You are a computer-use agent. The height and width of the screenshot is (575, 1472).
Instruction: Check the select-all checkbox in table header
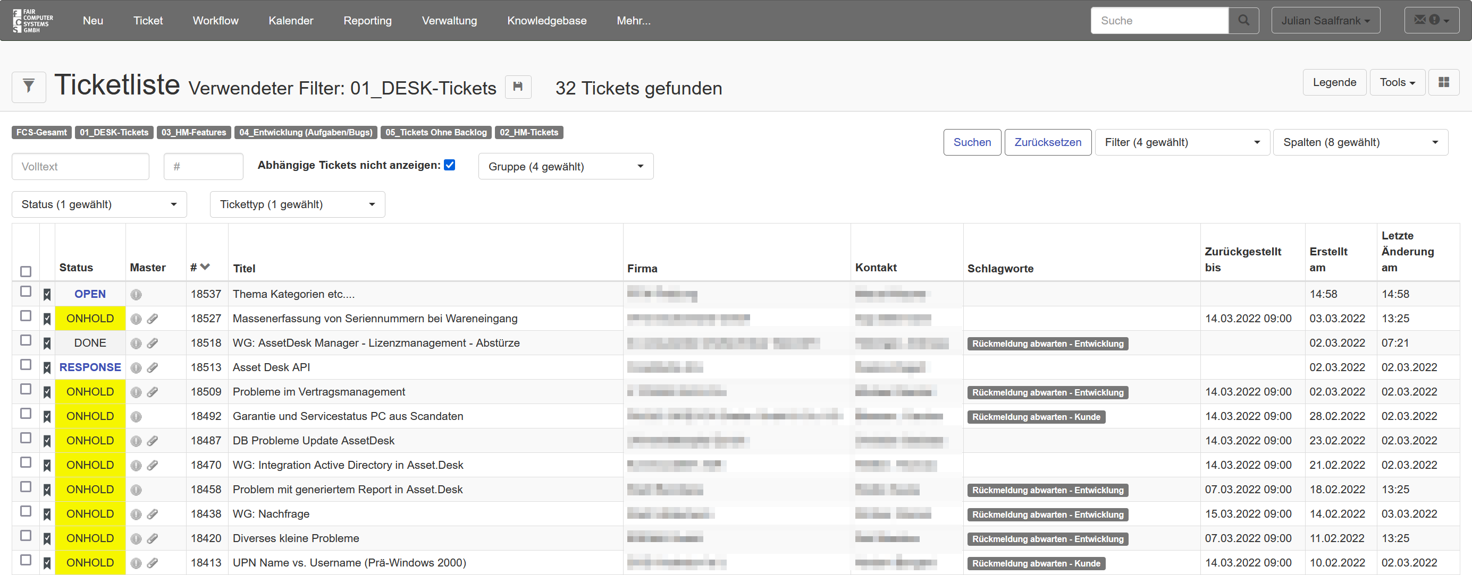point(26,271)
